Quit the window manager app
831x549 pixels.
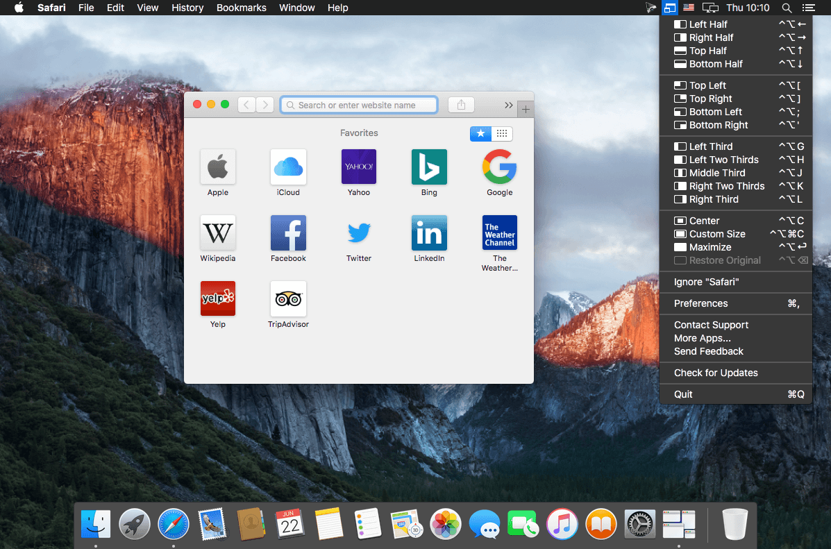(x=736, y=394)
